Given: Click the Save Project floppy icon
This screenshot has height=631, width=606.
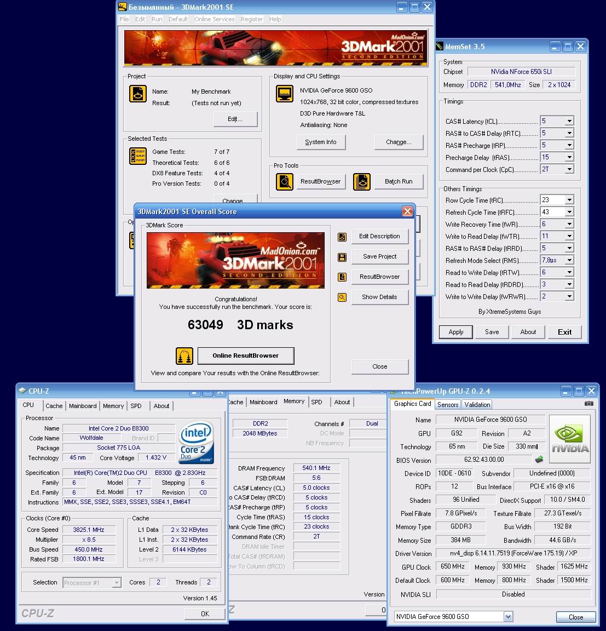Looking at the screenshot, I should (342, 257).
